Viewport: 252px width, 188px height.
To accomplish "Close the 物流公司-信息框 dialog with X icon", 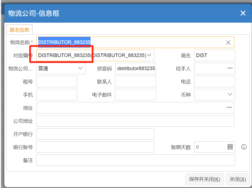I will pos(243,13).
